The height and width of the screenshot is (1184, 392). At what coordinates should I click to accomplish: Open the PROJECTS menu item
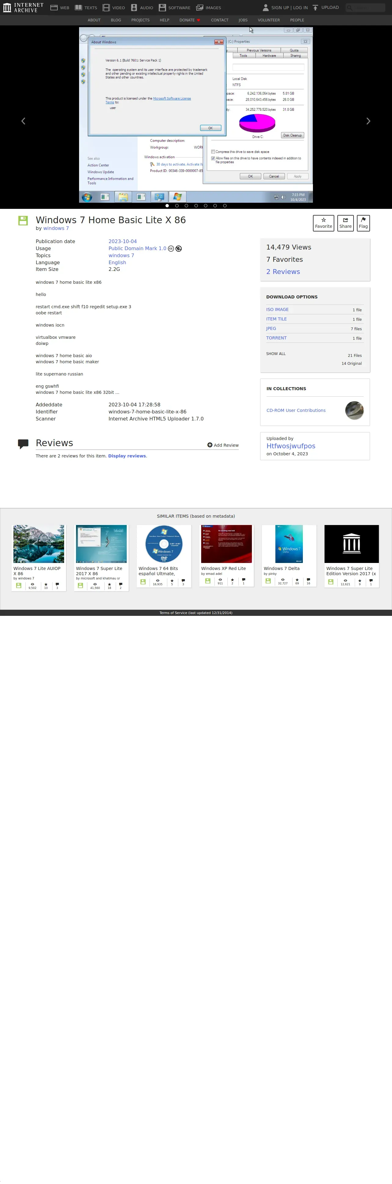[x=140, y=20]
